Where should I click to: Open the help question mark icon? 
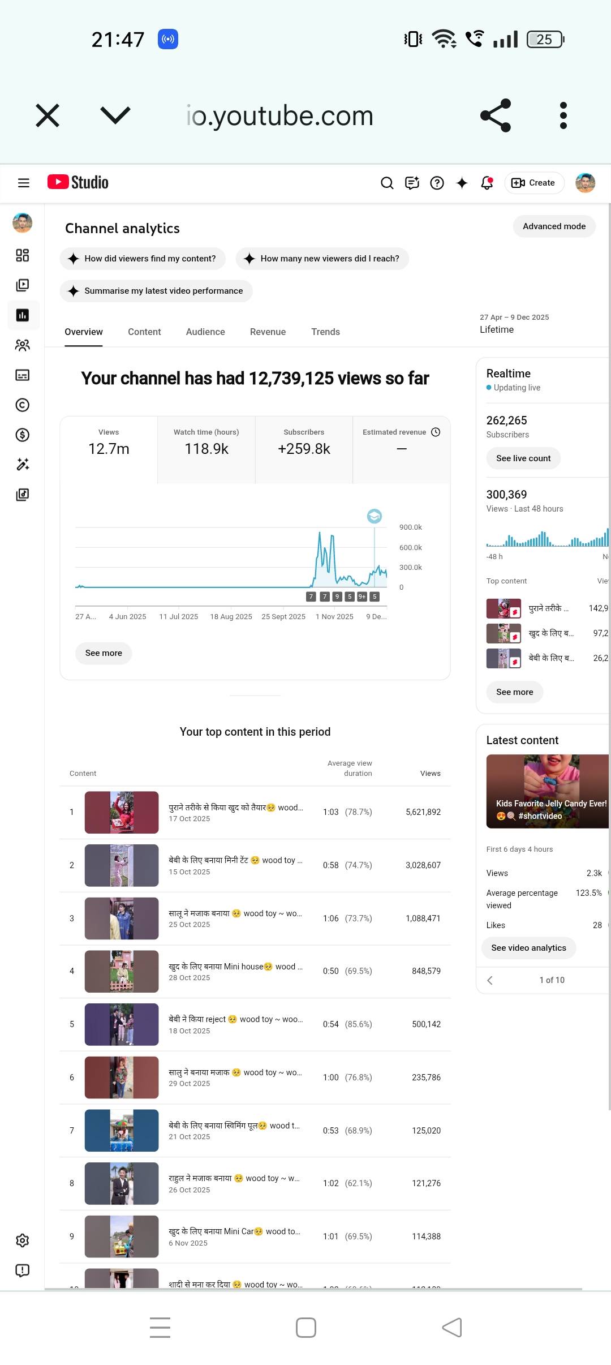(x=437, y=183)
